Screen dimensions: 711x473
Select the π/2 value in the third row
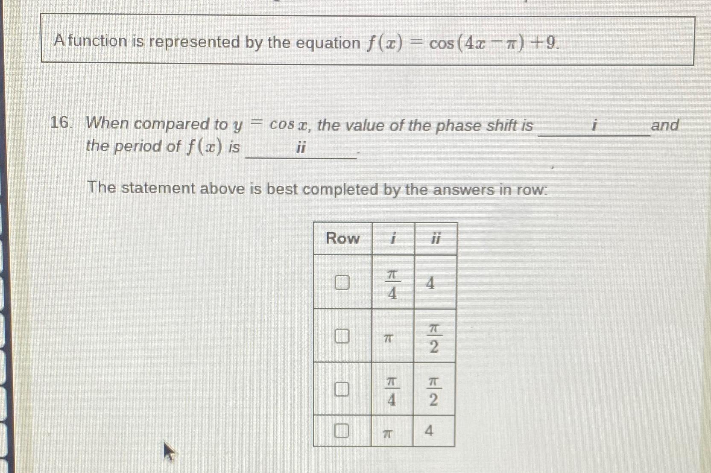[434, 390]
